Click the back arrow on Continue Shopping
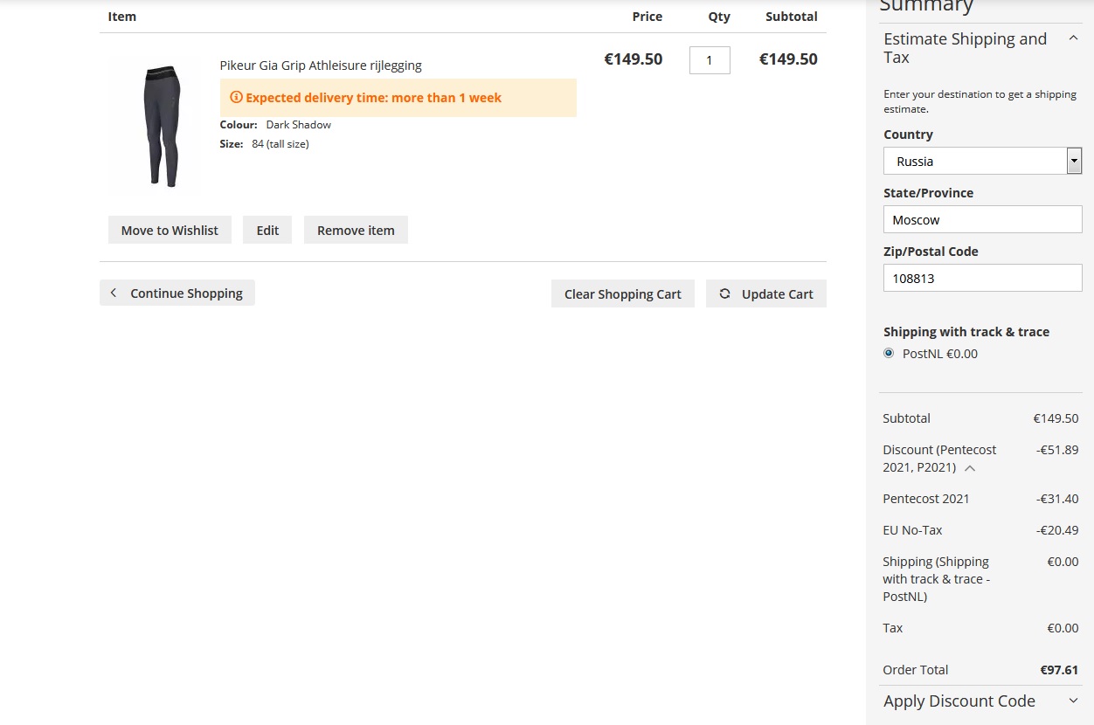This screenshot has height=725, width=1094. click(114, 293)
